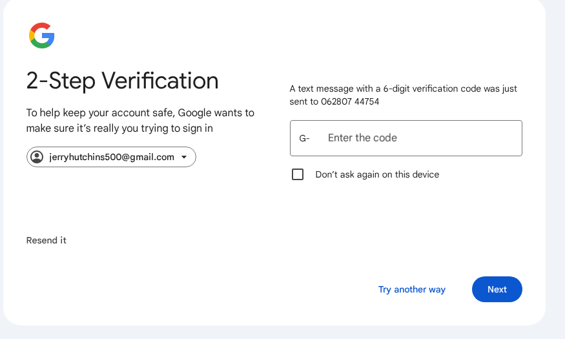Open the account switcher dropdown arrow
The height and width of the screenshot is (339, 565).
(x=184, y=157)
